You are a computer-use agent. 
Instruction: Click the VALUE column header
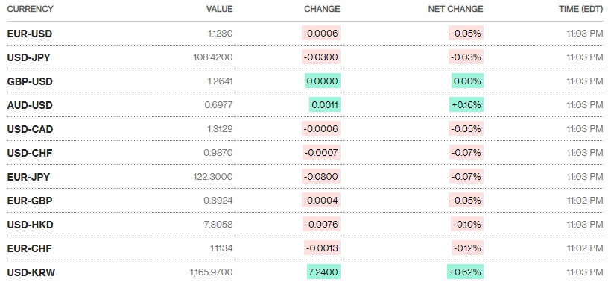219,9
